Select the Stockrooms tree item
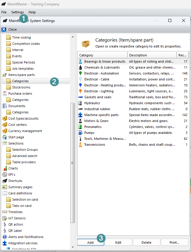This screenshot has width=191, height=252. tap(21, 87)
